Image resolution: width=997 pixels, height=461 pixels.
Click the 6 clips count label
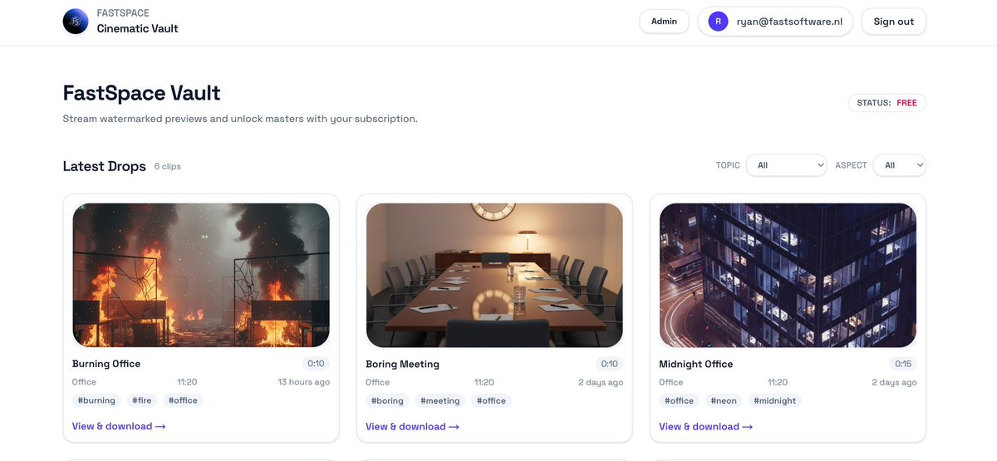[x=167, y=166]
